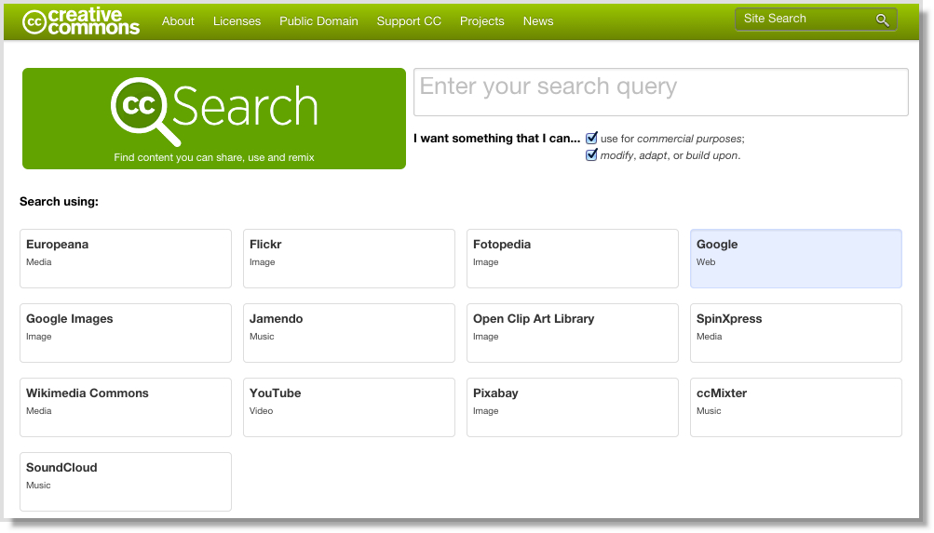Image resolution: width=934 pixels, height=533 pixels.
Task: Select Jamendo music search source
Action: point(349,333)
